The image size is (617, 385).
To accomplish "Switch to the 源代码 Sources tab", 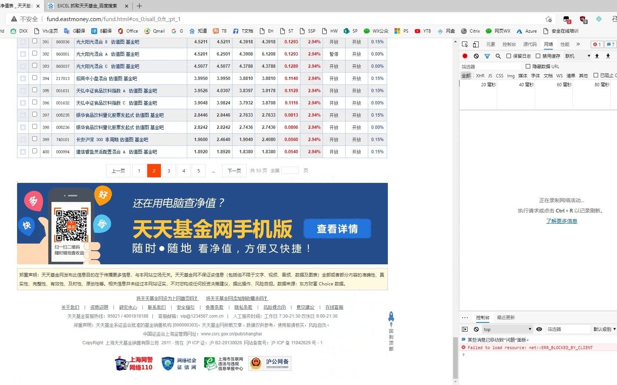I will 530,44.
